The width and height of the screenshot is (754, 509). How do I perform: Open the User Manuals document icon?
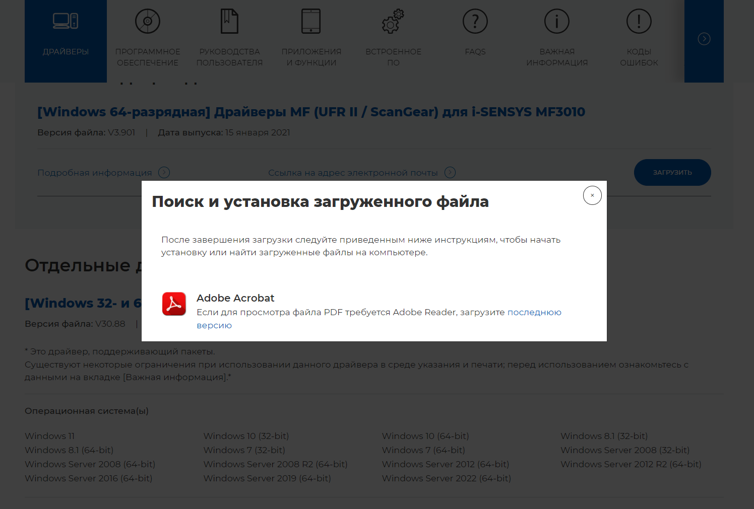pos(229,21)
